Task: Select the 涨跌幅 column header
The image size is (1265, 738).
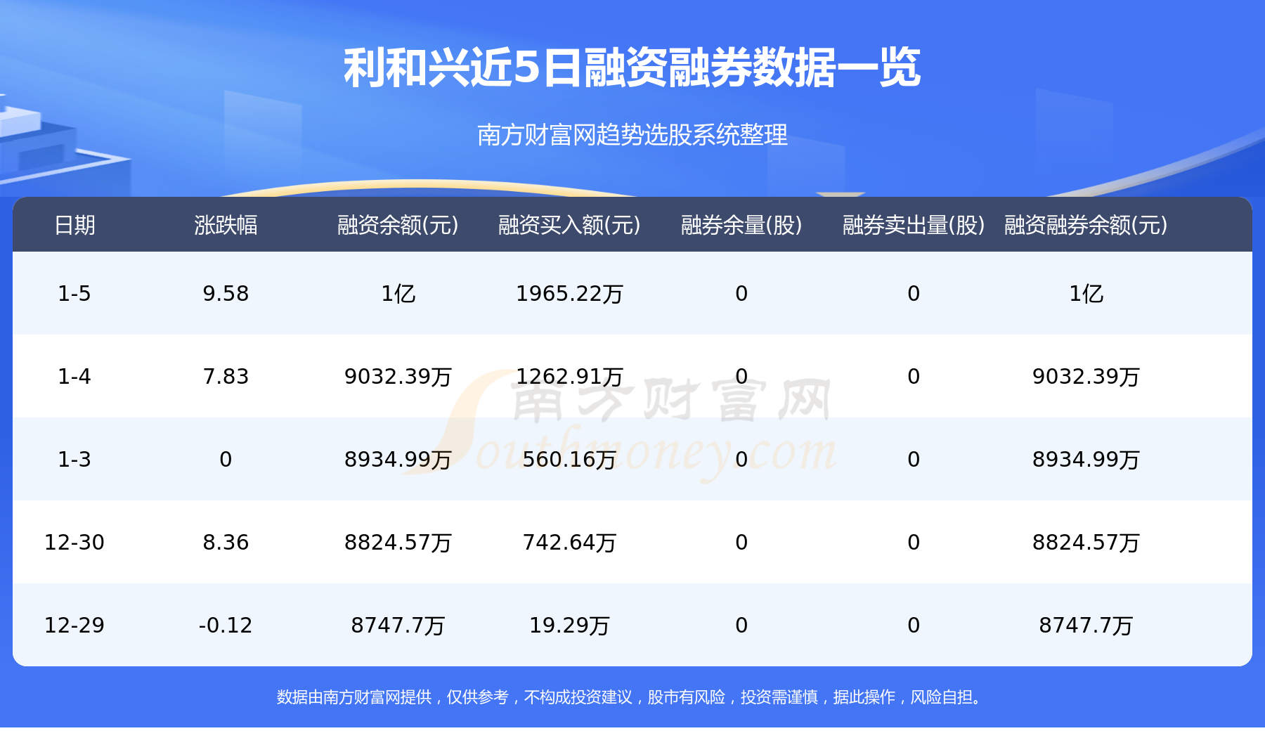Action: pos(226,225)
